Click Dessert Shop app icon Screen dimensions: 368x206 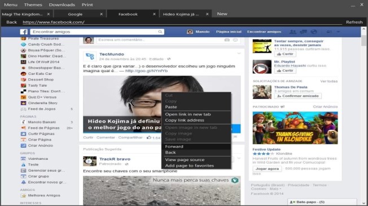coord(23,79)
